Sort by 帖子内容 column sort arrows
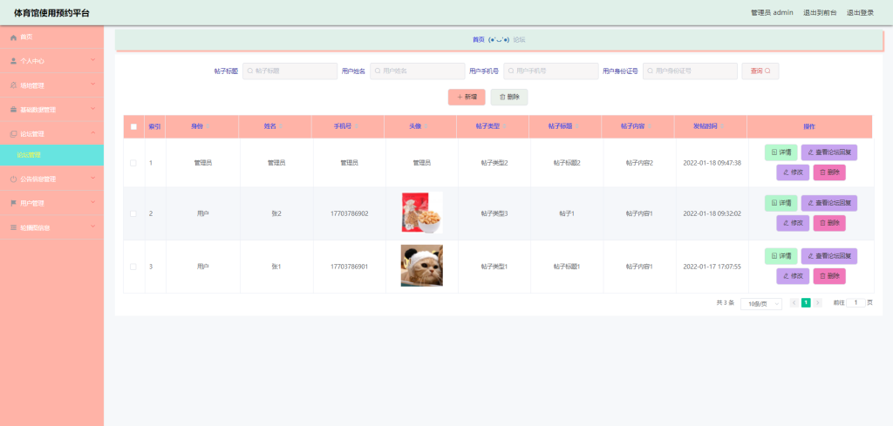Image resolution: width=893 pixels, height=426 pixels. point(649,126)
